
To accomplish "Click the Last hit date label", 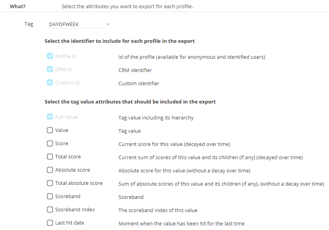I will [70, 223].
